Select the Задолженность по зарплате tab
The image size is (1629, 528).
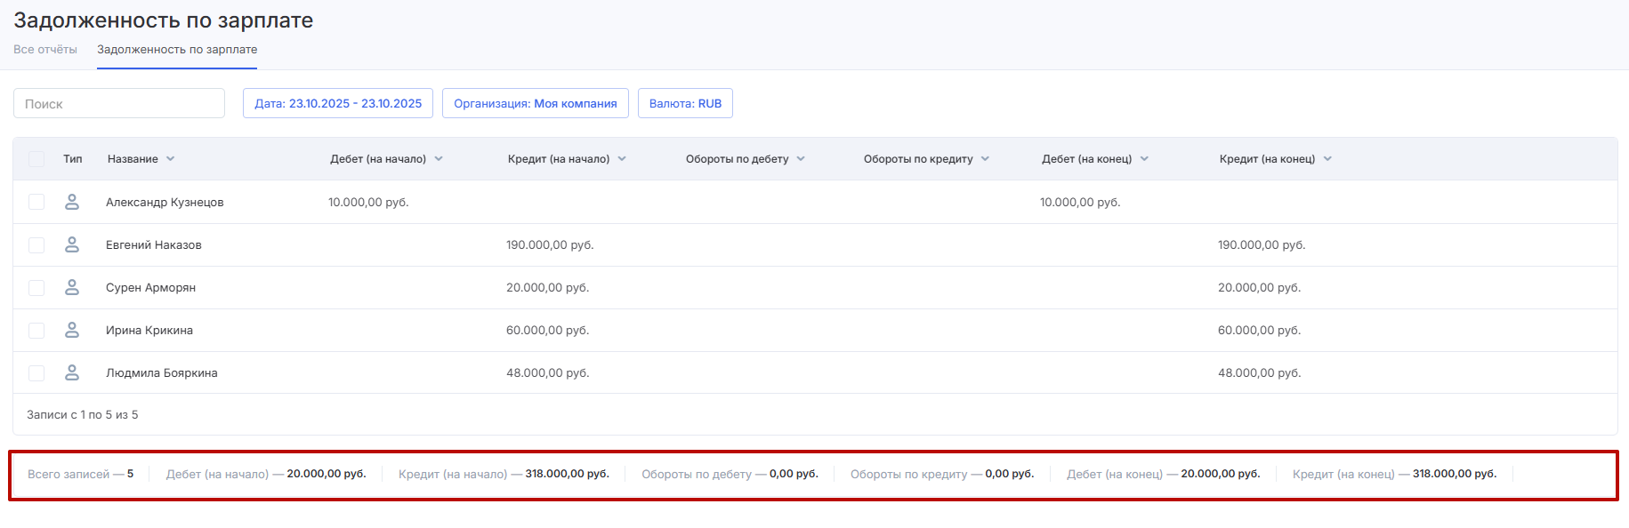(x=177, y=50)
